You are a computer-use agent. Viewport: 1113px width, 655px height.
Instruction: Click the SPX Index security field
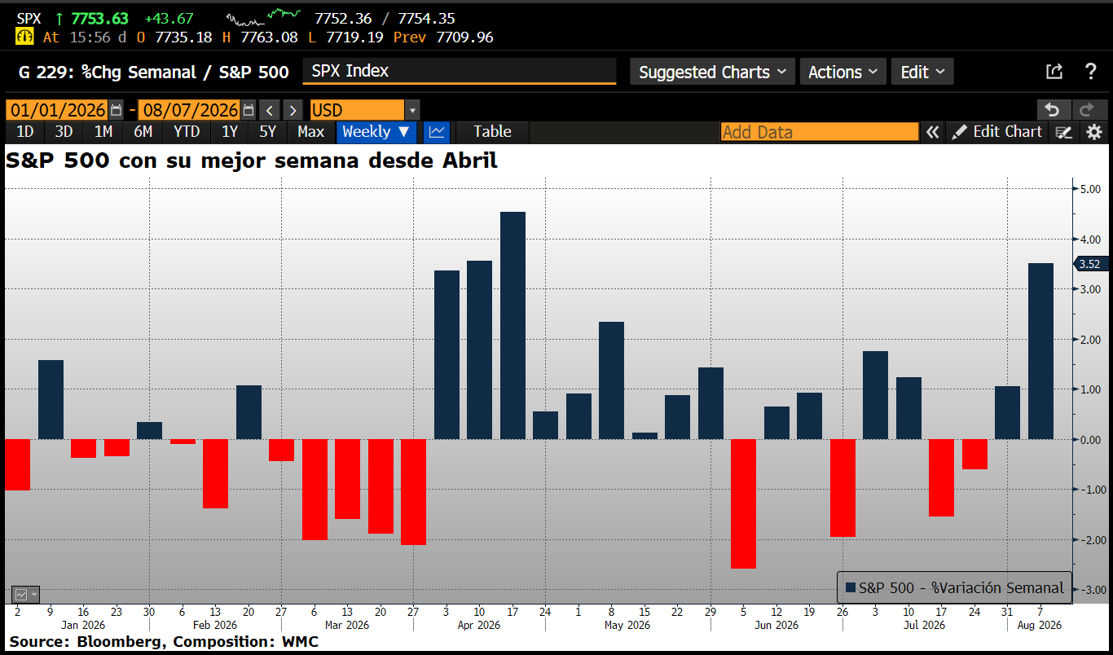point(460,71)
